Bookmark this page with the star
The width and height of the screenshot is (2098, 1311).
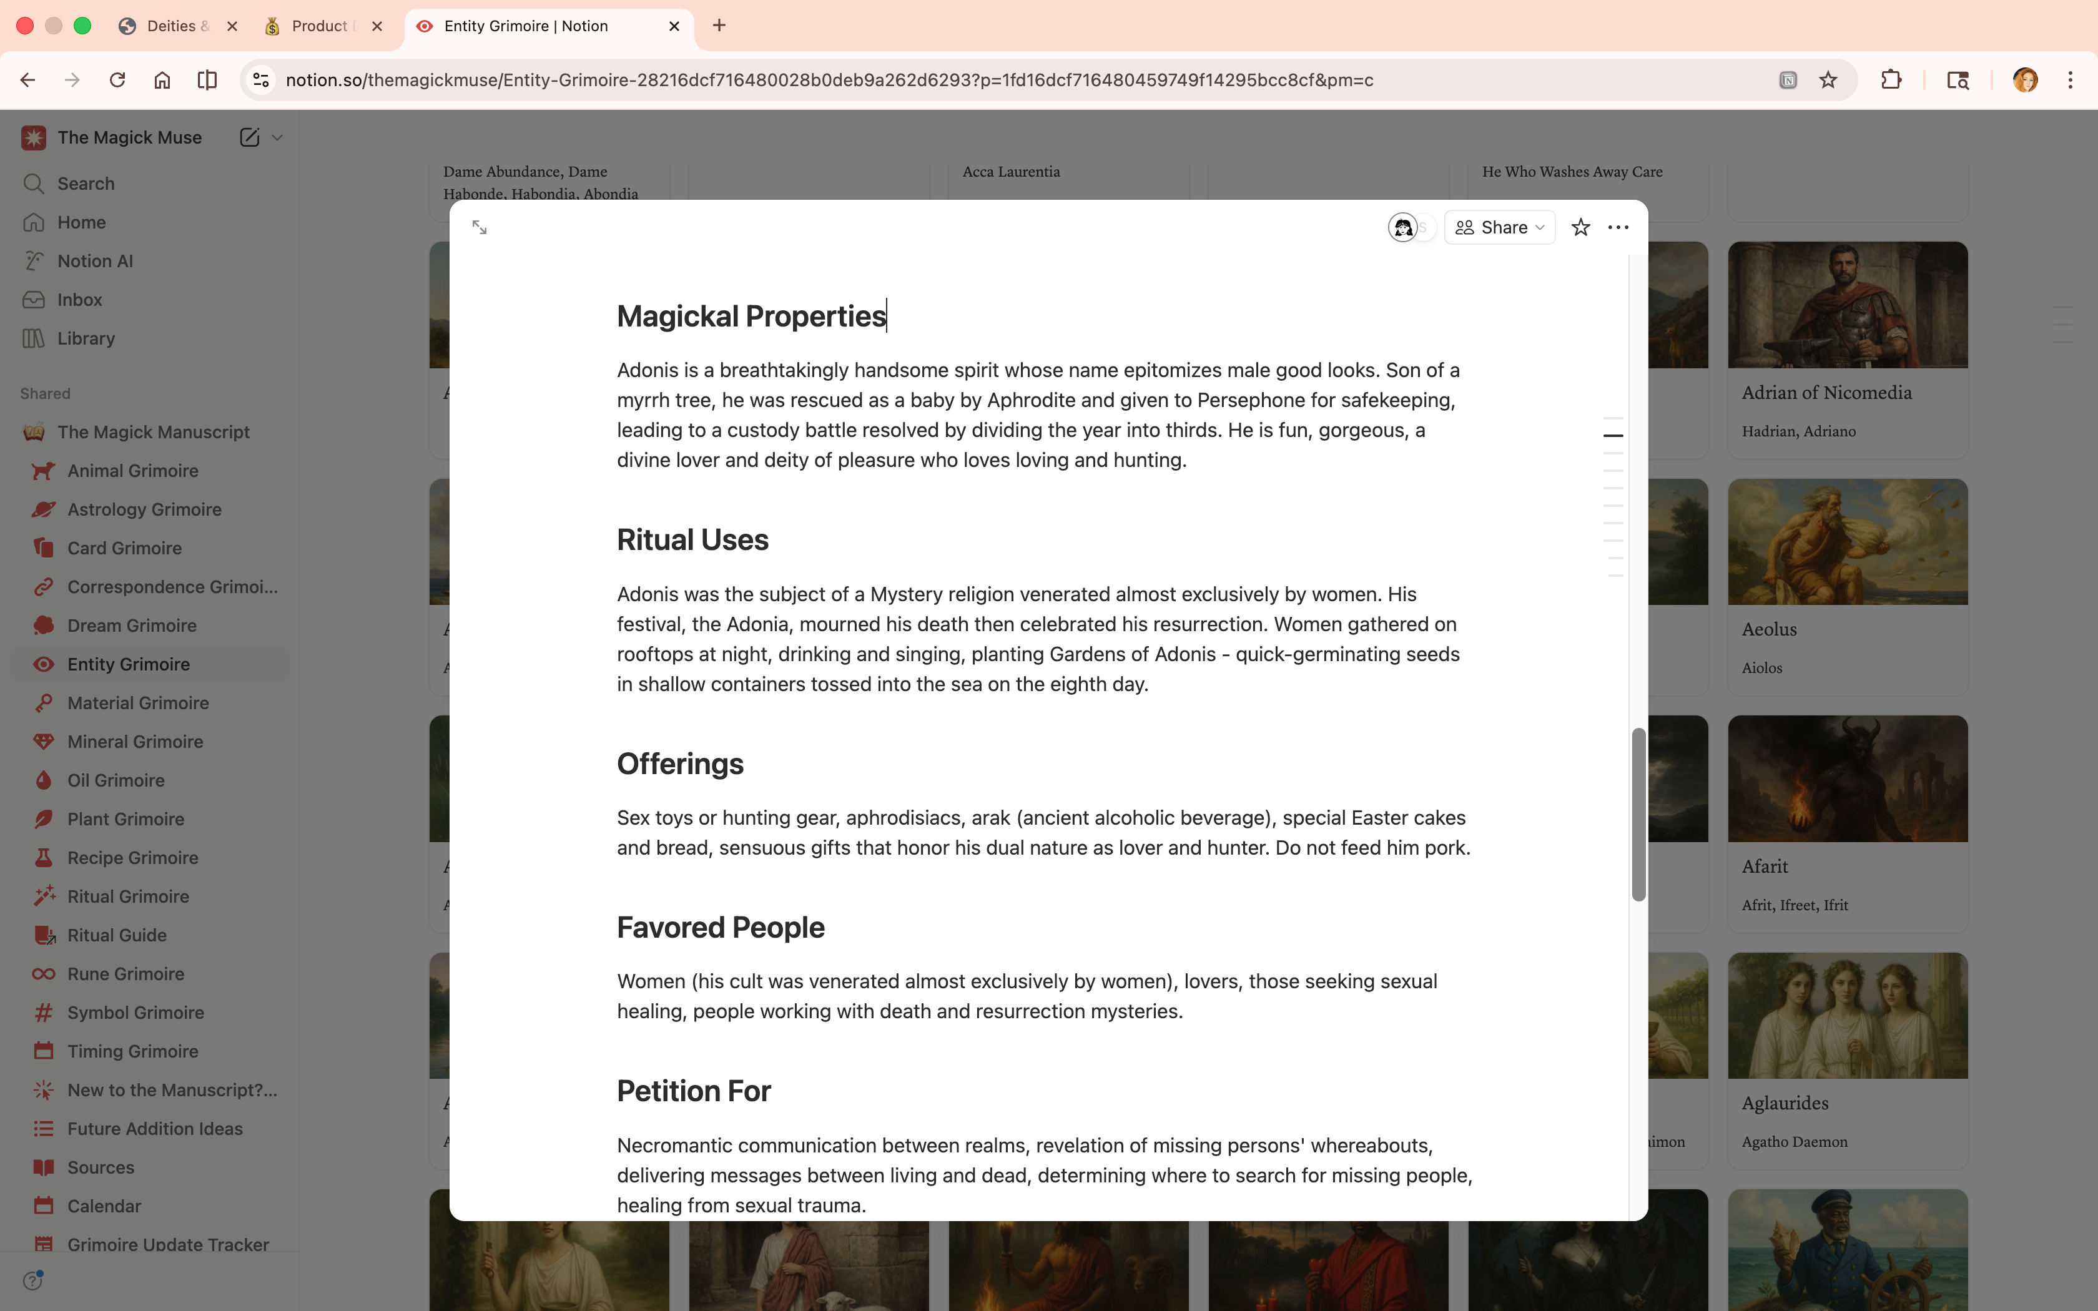point(1828,80)
